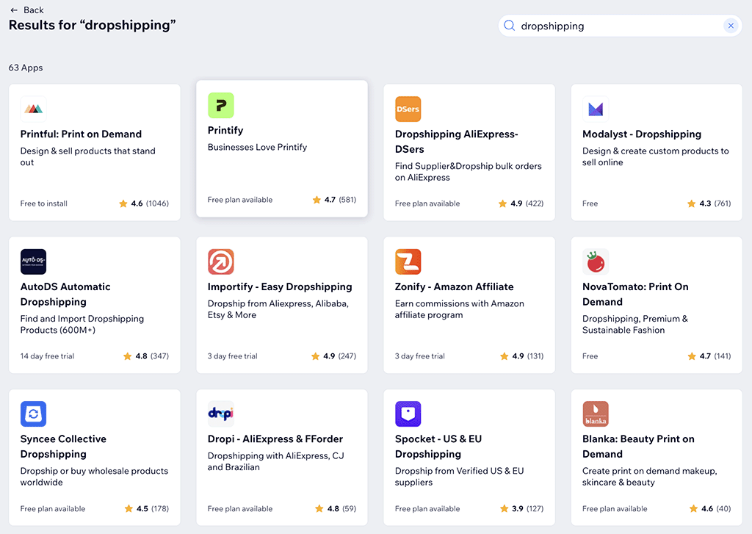Click 'Design & sell products that stand out'
The height and width of the screenshot is (534, 752).
tap(88, 156)
